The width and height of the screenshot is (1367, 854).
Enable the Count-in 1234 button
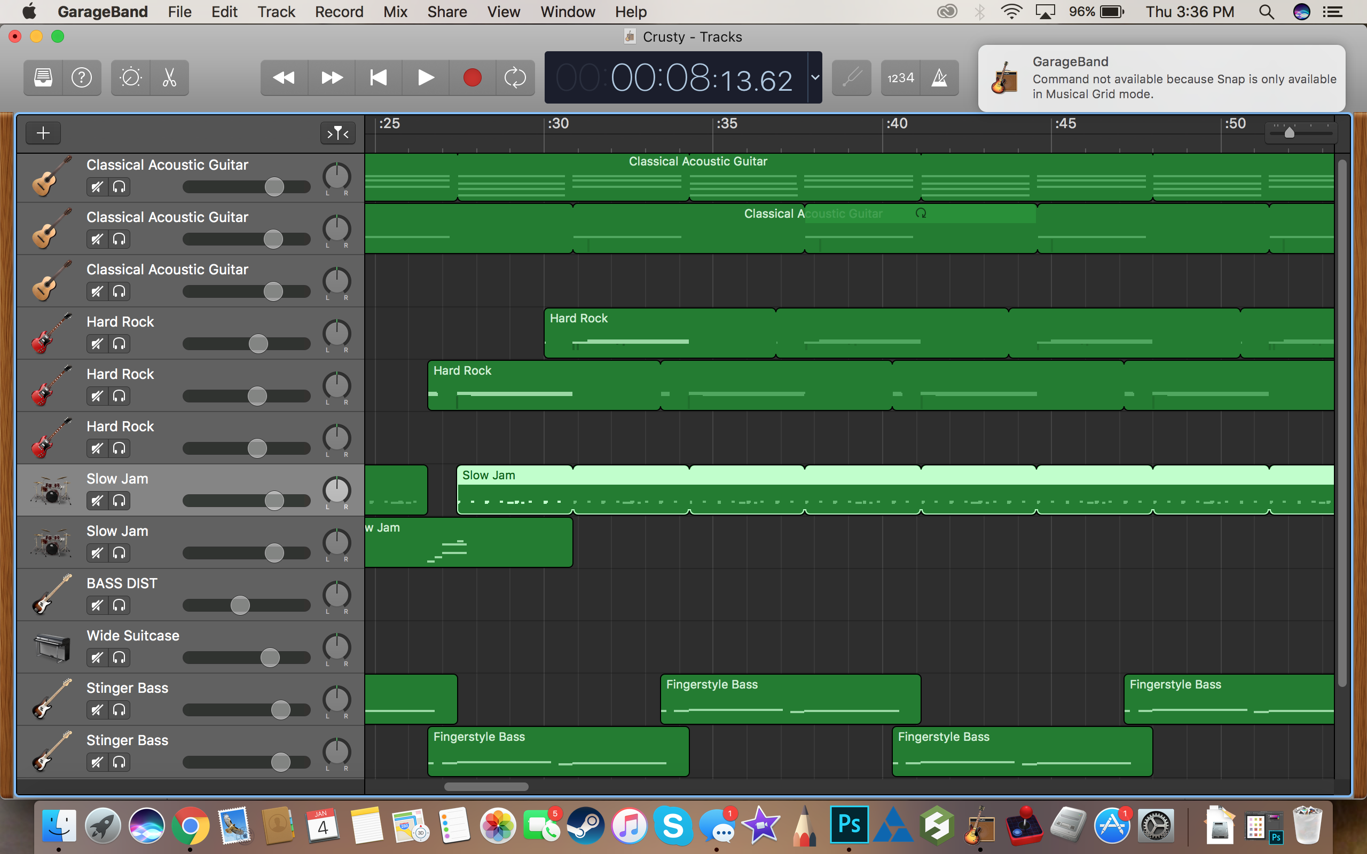(x=900, y=77)
